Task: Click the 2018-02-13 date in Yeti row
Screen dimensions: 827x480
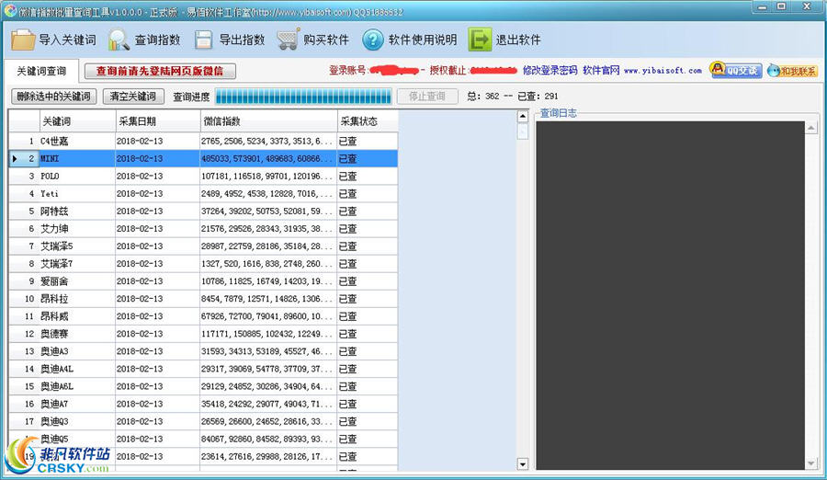Action: pyautogui.click(x=158, y=193)
